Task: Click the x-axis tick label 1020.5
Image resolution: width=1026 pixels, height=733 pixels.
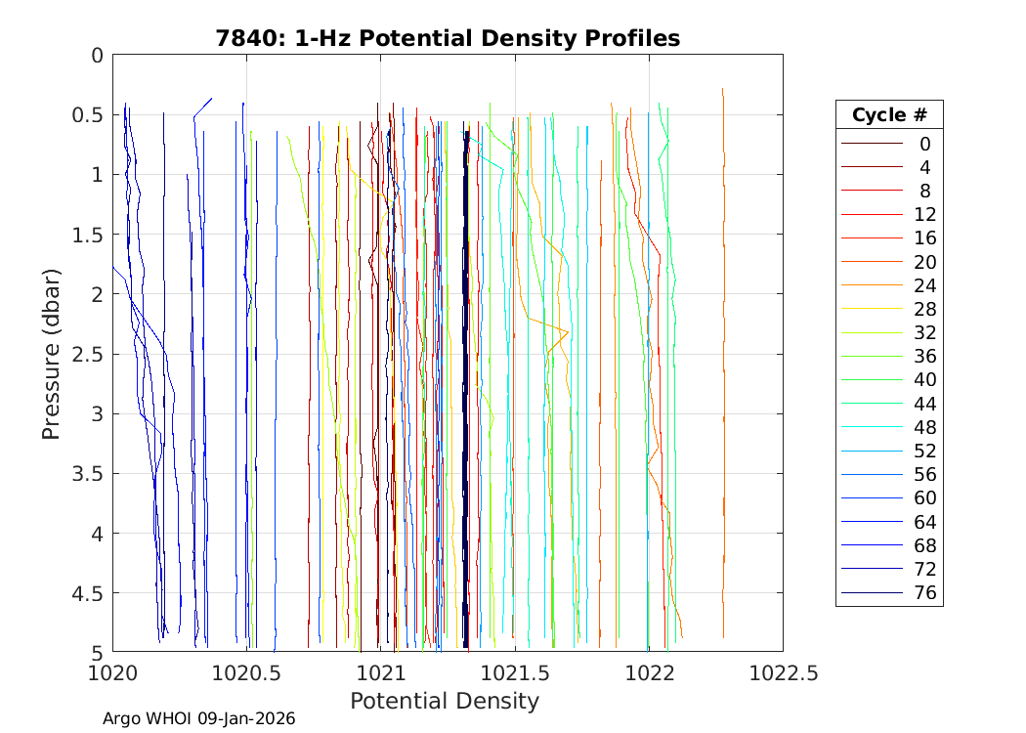Action: point(246,673)
